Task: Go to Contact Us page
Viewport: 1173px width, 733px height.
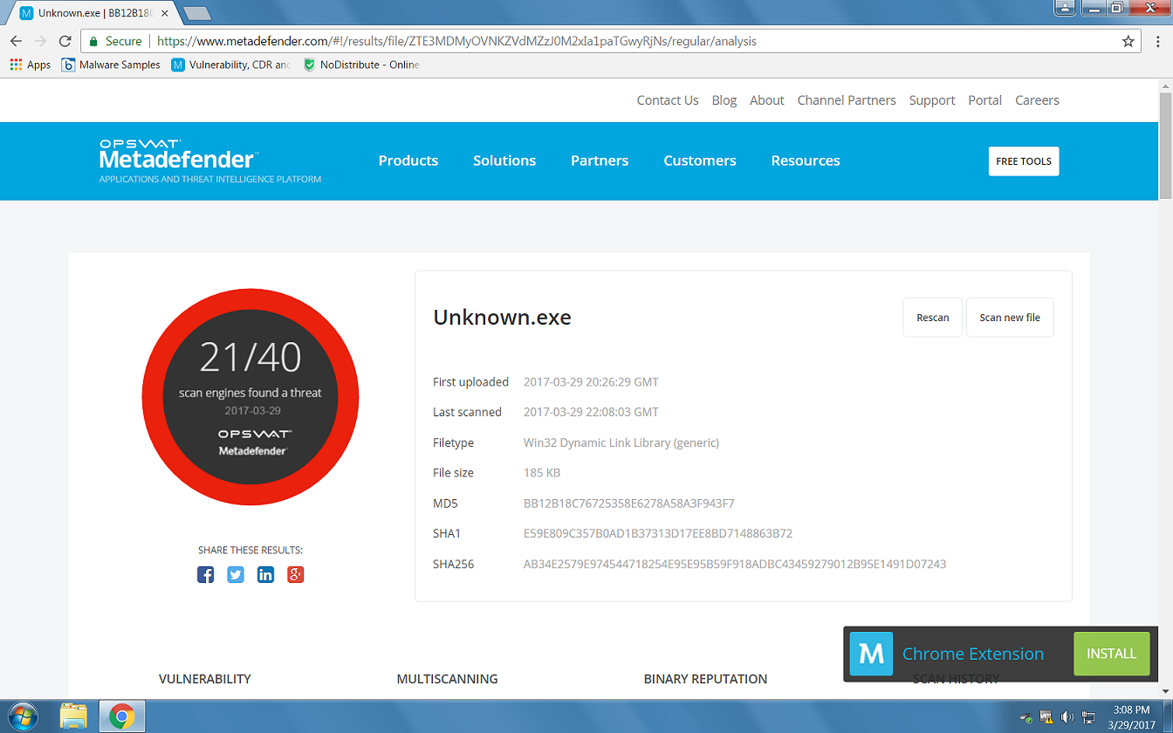Action: point(668,100)
